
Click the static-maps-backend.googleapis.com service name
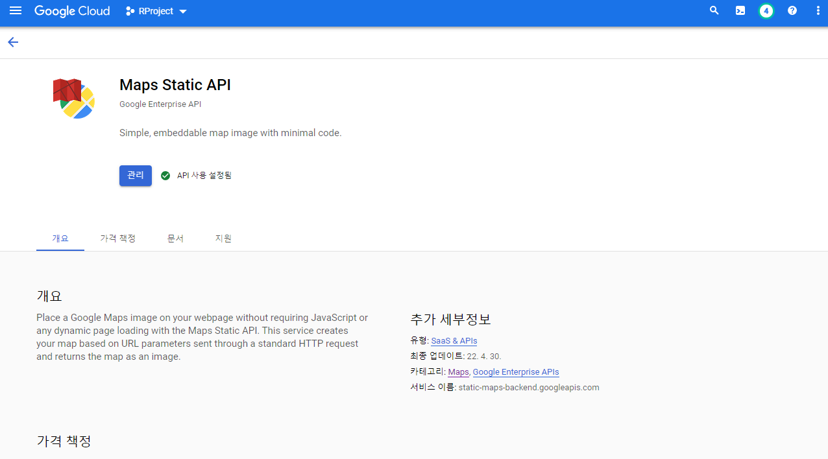point(529,388)
